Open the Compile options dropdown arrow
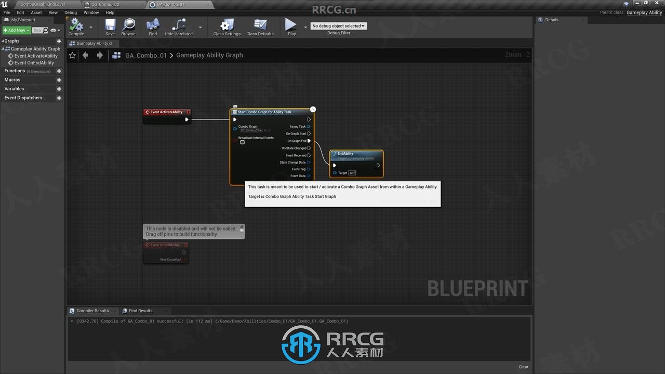 click(x=91, y=27)
